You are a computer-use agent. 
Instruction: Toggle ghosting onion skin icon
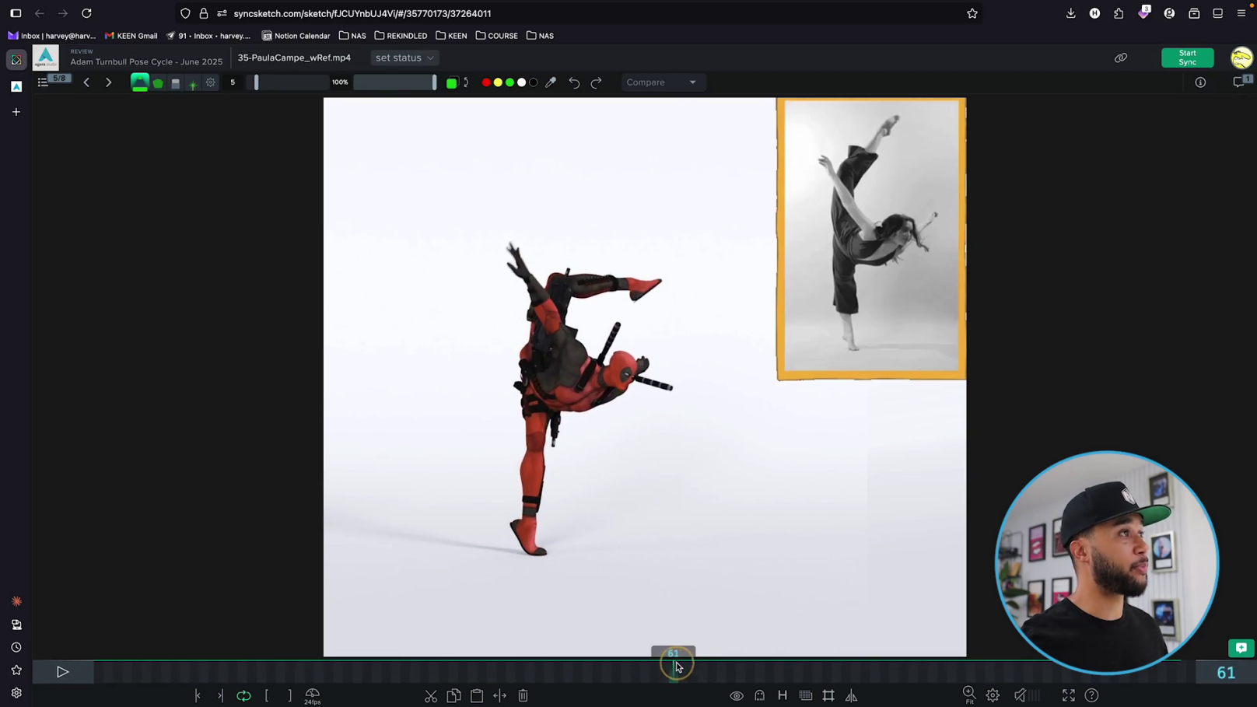pos(760,695)
